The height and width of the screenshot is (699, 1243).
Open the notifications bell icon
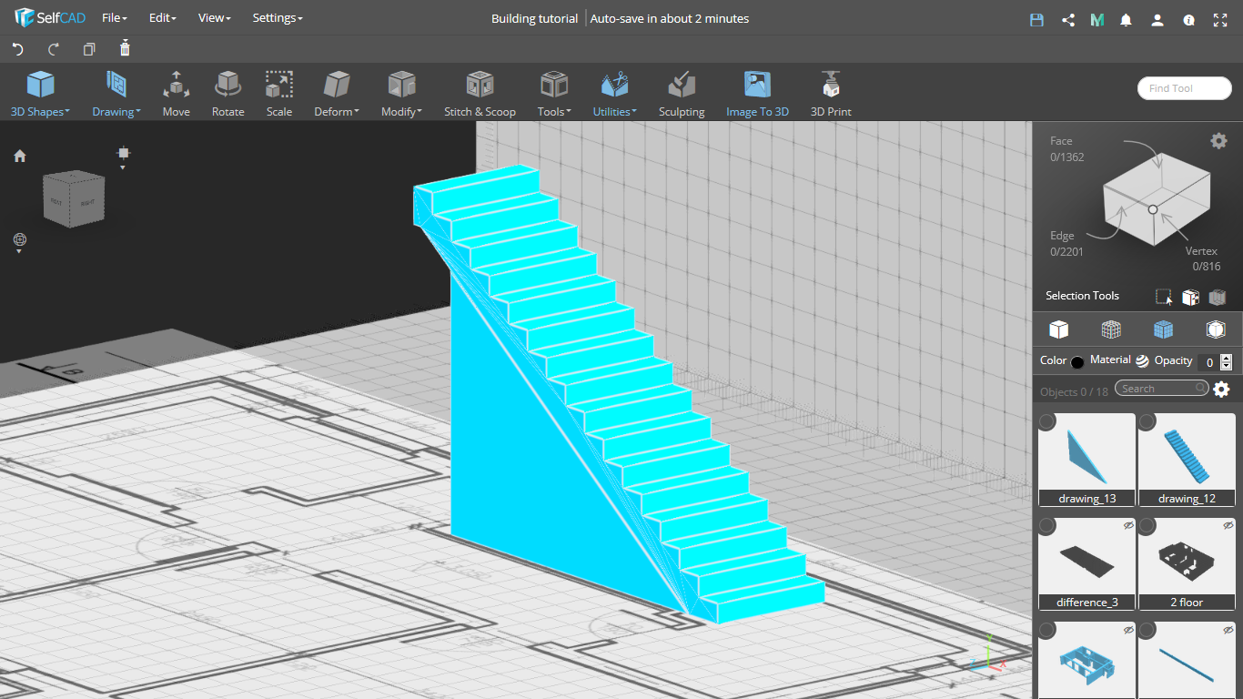(1127, 19)
